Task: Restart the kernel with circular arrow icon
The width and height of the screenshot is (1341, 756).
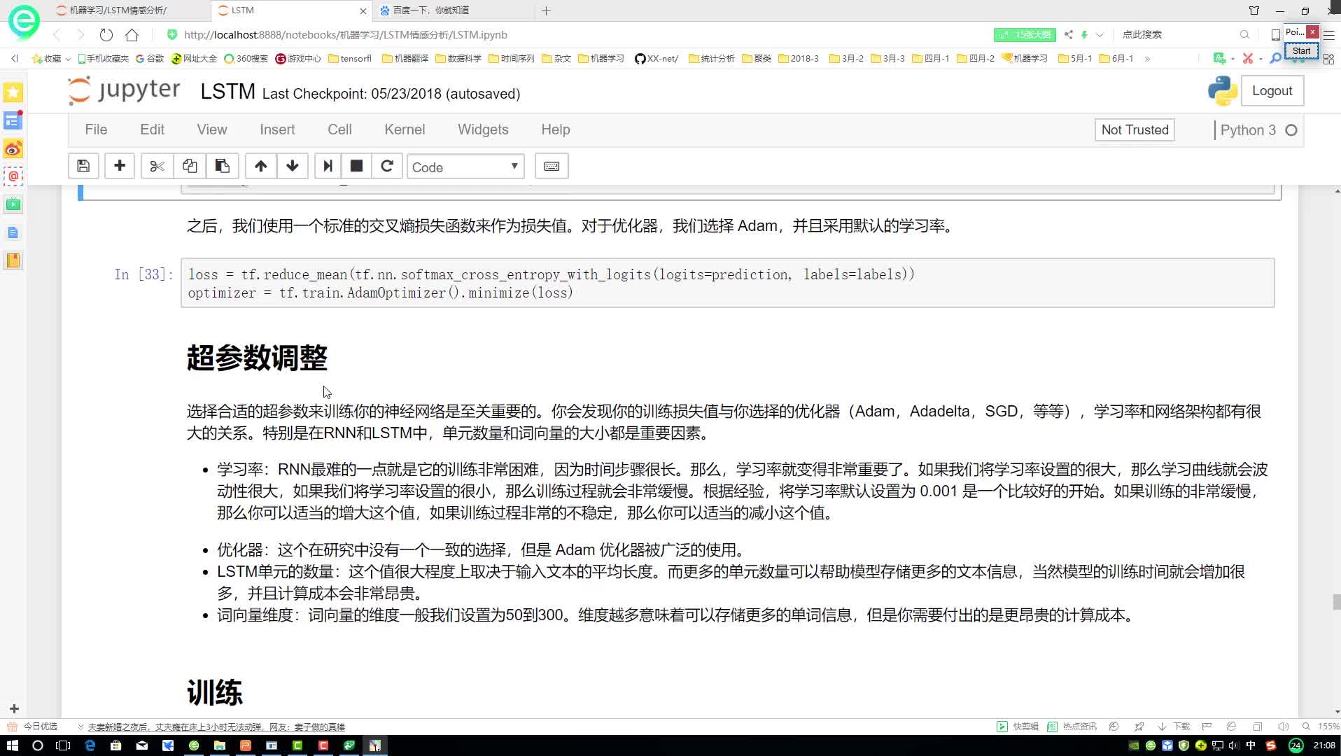Action: (x=387, y=166)
